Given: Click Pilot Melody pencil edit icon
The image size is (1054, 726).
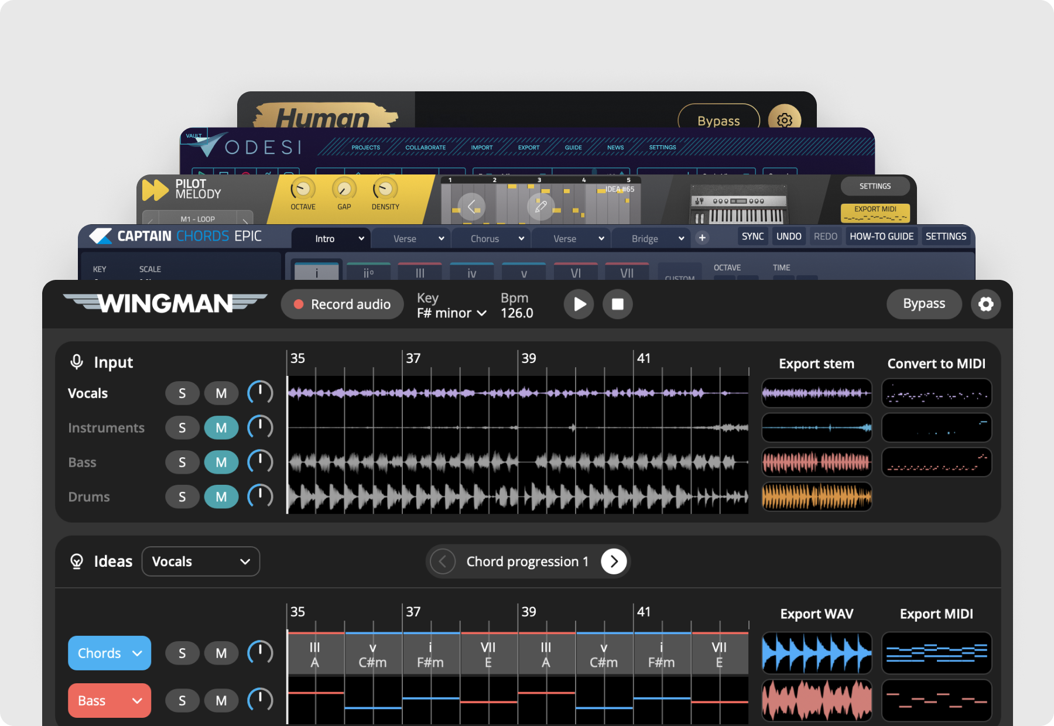Looking at the screenshot, I should pyautogui.click(x=541, y=207).
